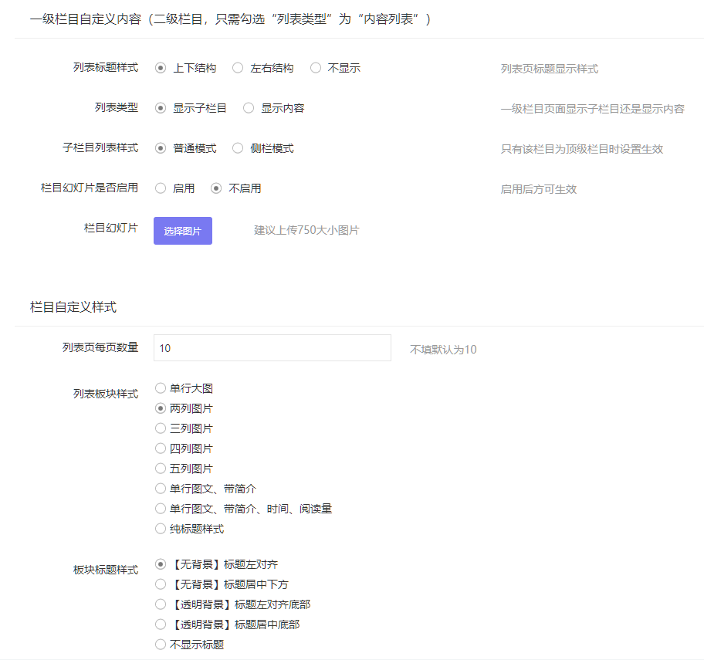Viewport: 704px width, 660px height.
Task: Click the 栏目幻灯片是否启用 label
Action: 90,188
